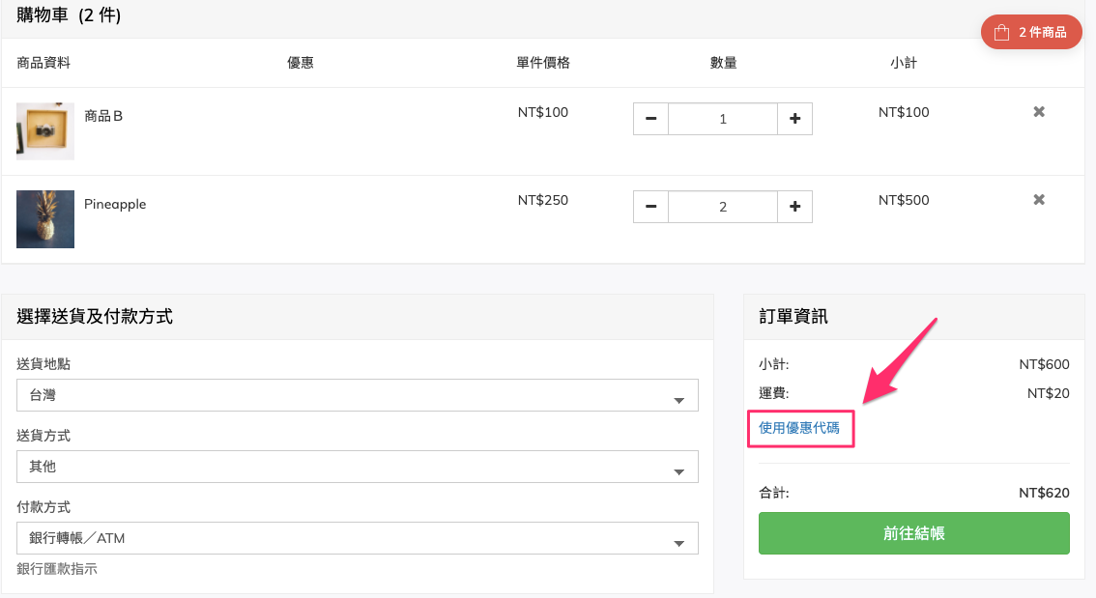Click the 送貨地點 dropdown arrow

pyautogui.click(x=678, y=400)
